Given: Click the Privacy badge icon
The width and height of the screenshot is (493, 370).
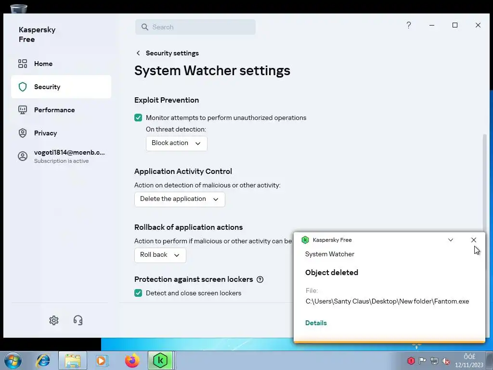Looking at the screenshot, I should (23, 133).
